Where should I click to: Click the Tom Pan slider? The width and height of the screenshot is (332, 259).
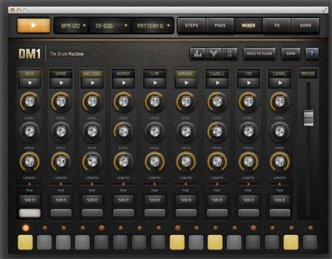click(x=249, y=184)
